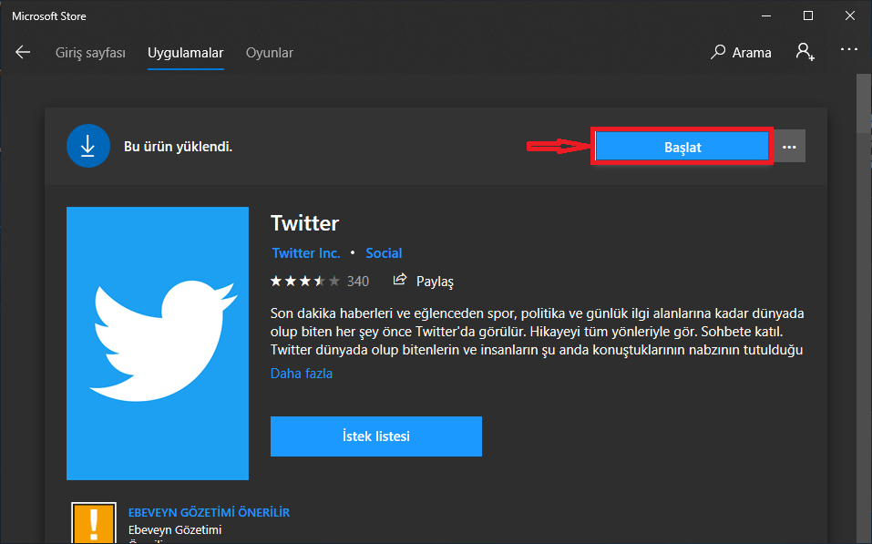Screen dimensions: 872x544
Task: Switch to Giriş sayfası tab
Action: [90, 53]
